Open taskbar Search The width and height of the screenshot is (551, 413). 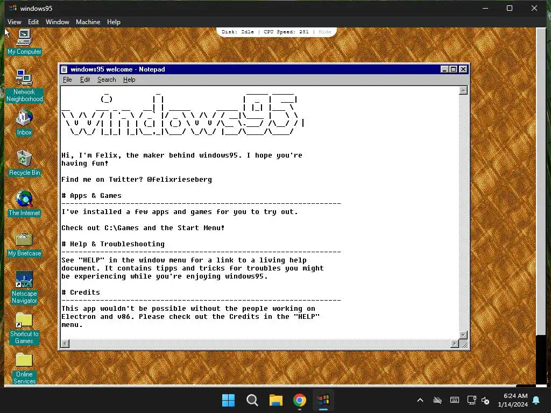[x=252, y=400]
